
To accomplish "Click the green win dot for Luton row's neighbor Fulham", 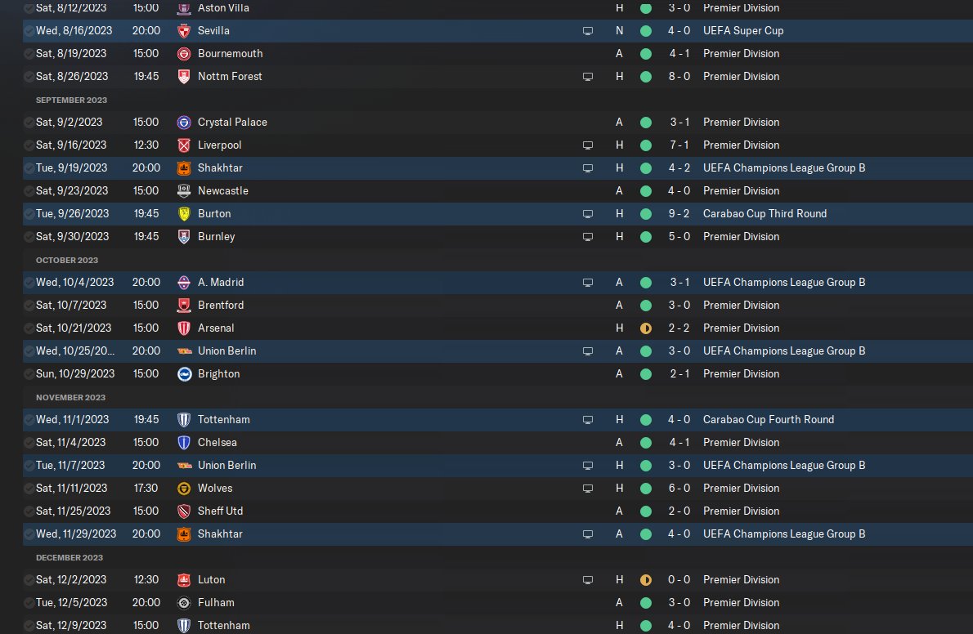I will coord(646,603).
